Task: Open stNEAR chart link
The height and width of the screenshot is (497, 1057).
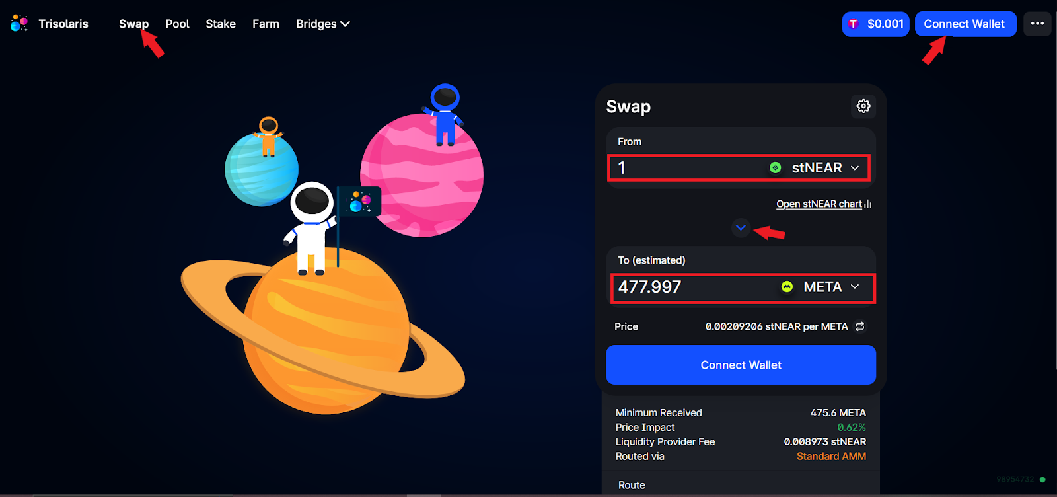Action: click(819, 204)
